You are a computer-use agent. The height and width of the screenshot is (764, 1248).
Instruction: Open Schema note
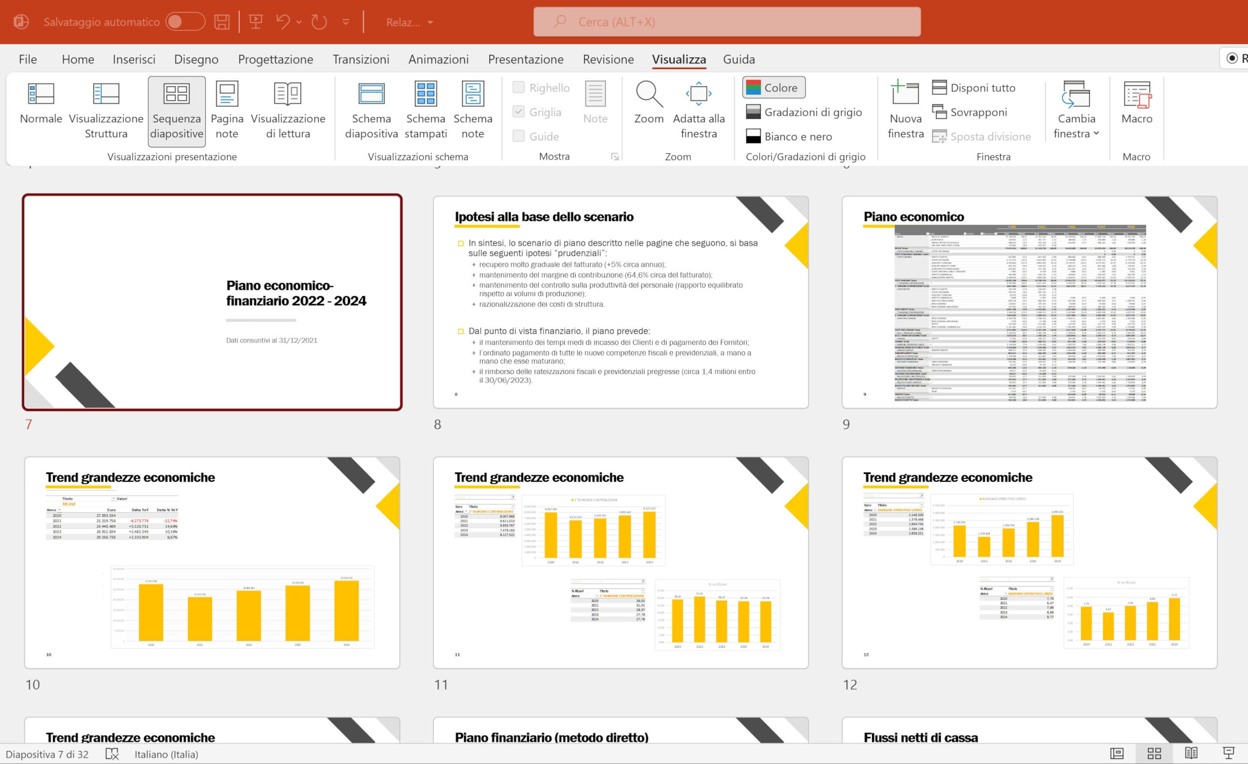(473, 111)
